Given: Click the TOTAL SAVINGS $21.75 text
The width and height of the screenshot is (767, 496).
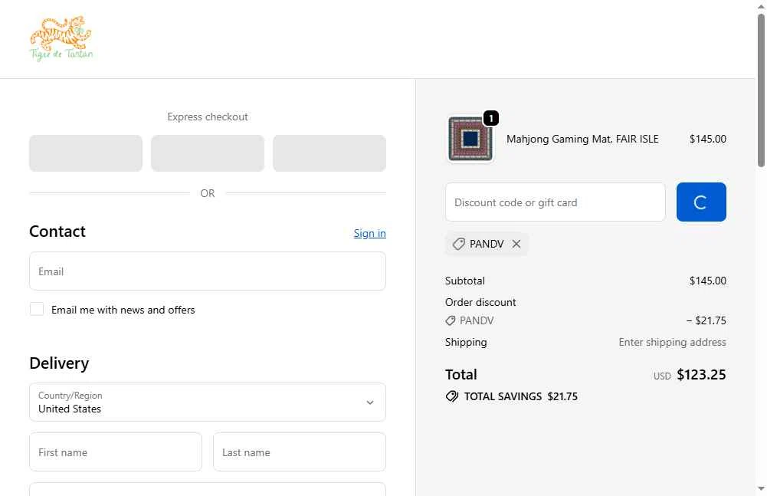Looking at the screenshot, I should pos(520,396).
